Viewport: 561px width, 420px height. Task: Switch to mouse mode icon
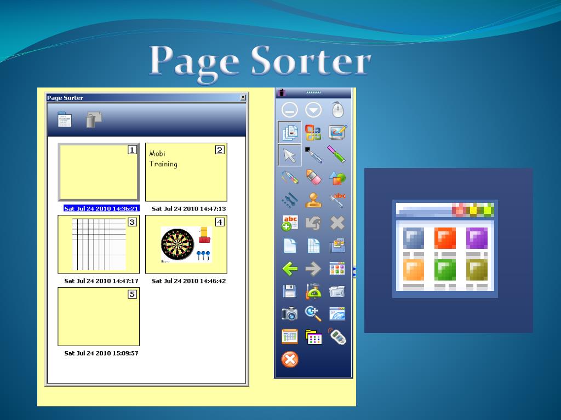click(x=337, y=109)
